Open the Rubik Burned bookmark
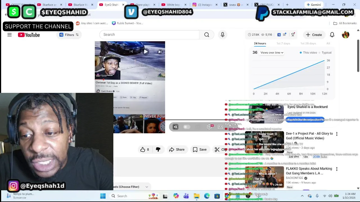 128,23
